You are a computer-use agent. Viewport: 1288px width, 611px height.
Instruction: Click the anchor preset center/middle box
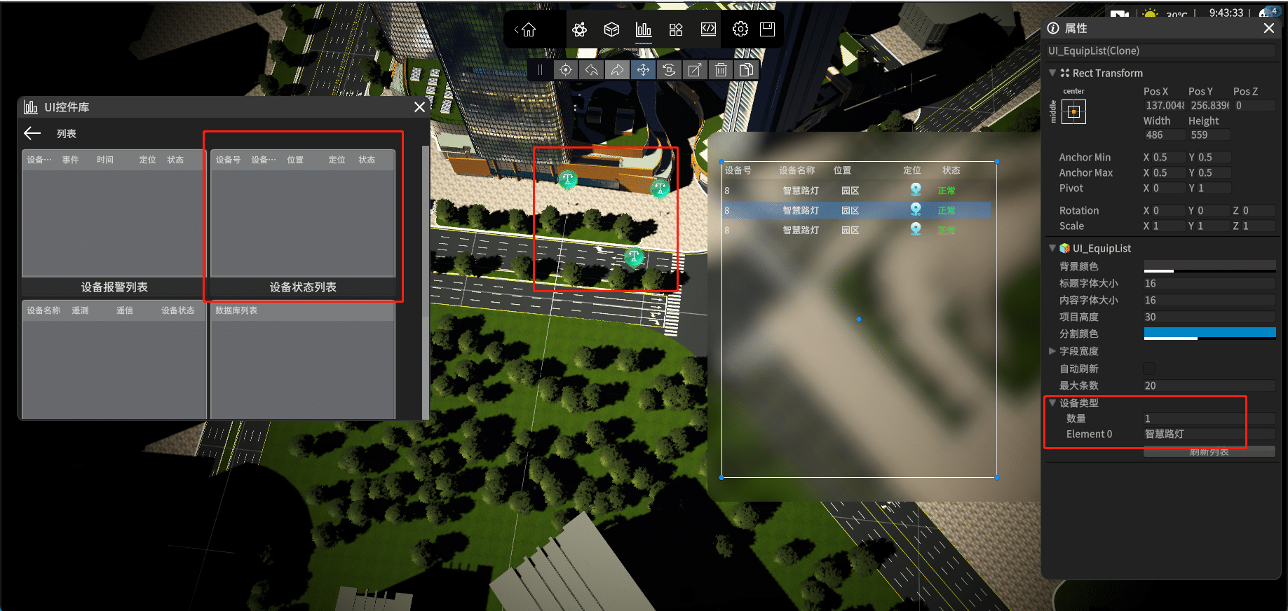[1073, 112]
